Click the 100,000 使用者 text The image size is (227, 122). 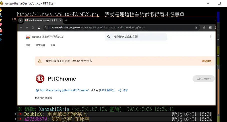(43, 98)
